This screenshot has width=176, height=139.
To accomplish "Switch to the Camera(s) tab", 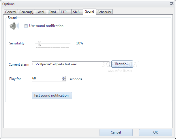I will point(26,12).
